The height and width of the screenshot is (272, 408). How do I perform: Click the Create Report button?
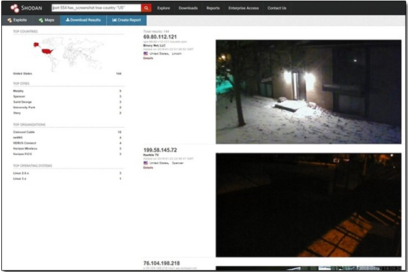[126, 20]
